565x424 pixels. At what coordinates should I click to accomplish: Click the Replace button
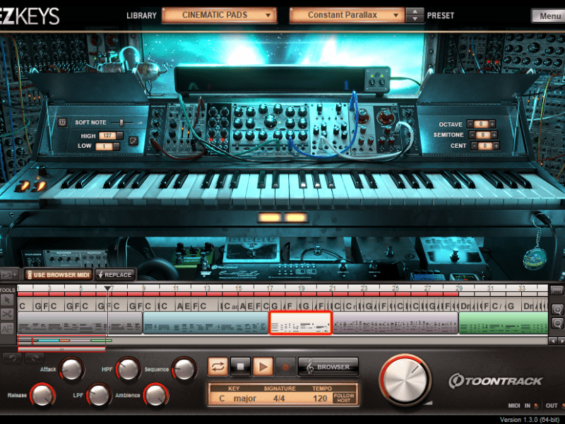click(115, 275)
